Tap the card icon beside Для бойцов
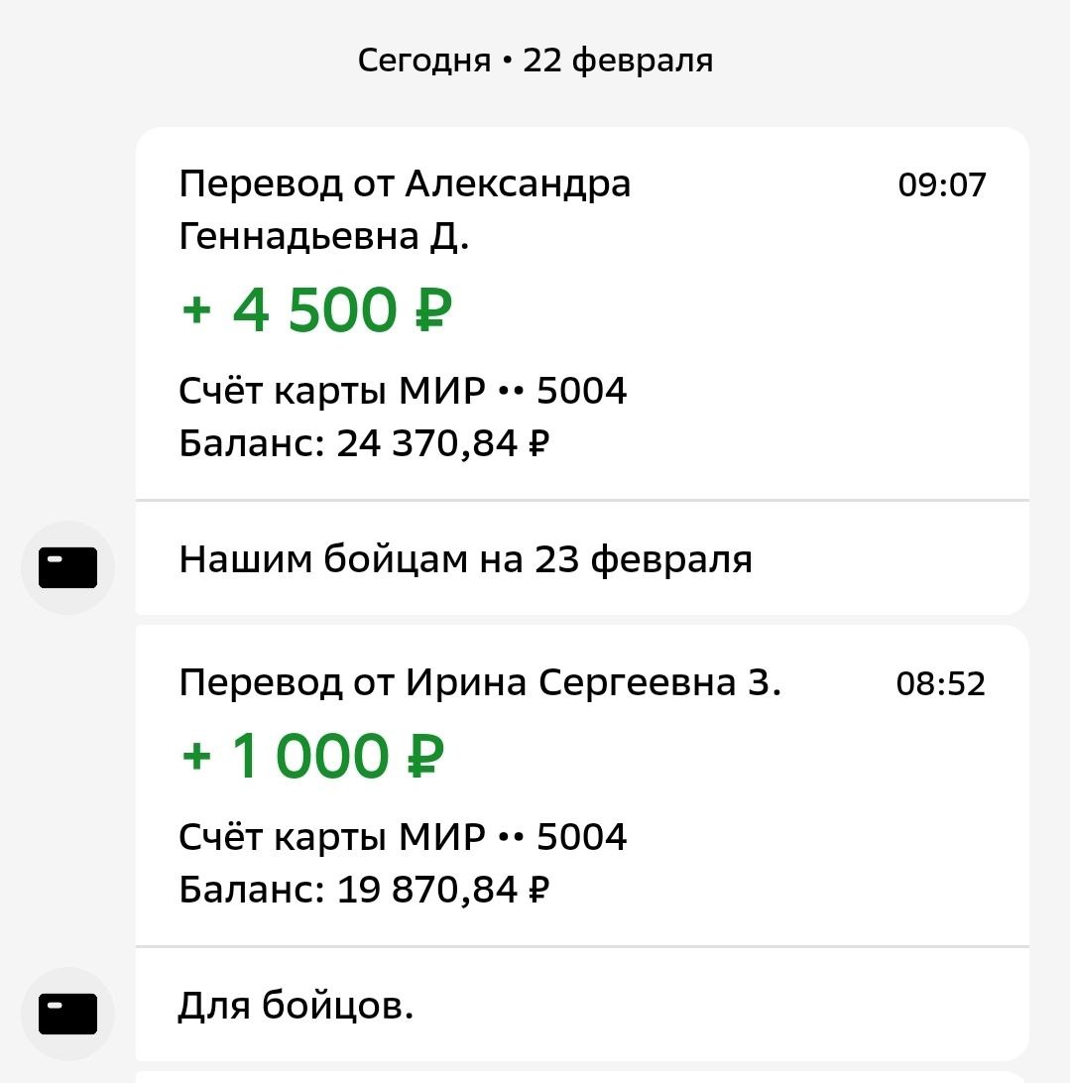The image size is (1070, 1083). click(67, 1013)
